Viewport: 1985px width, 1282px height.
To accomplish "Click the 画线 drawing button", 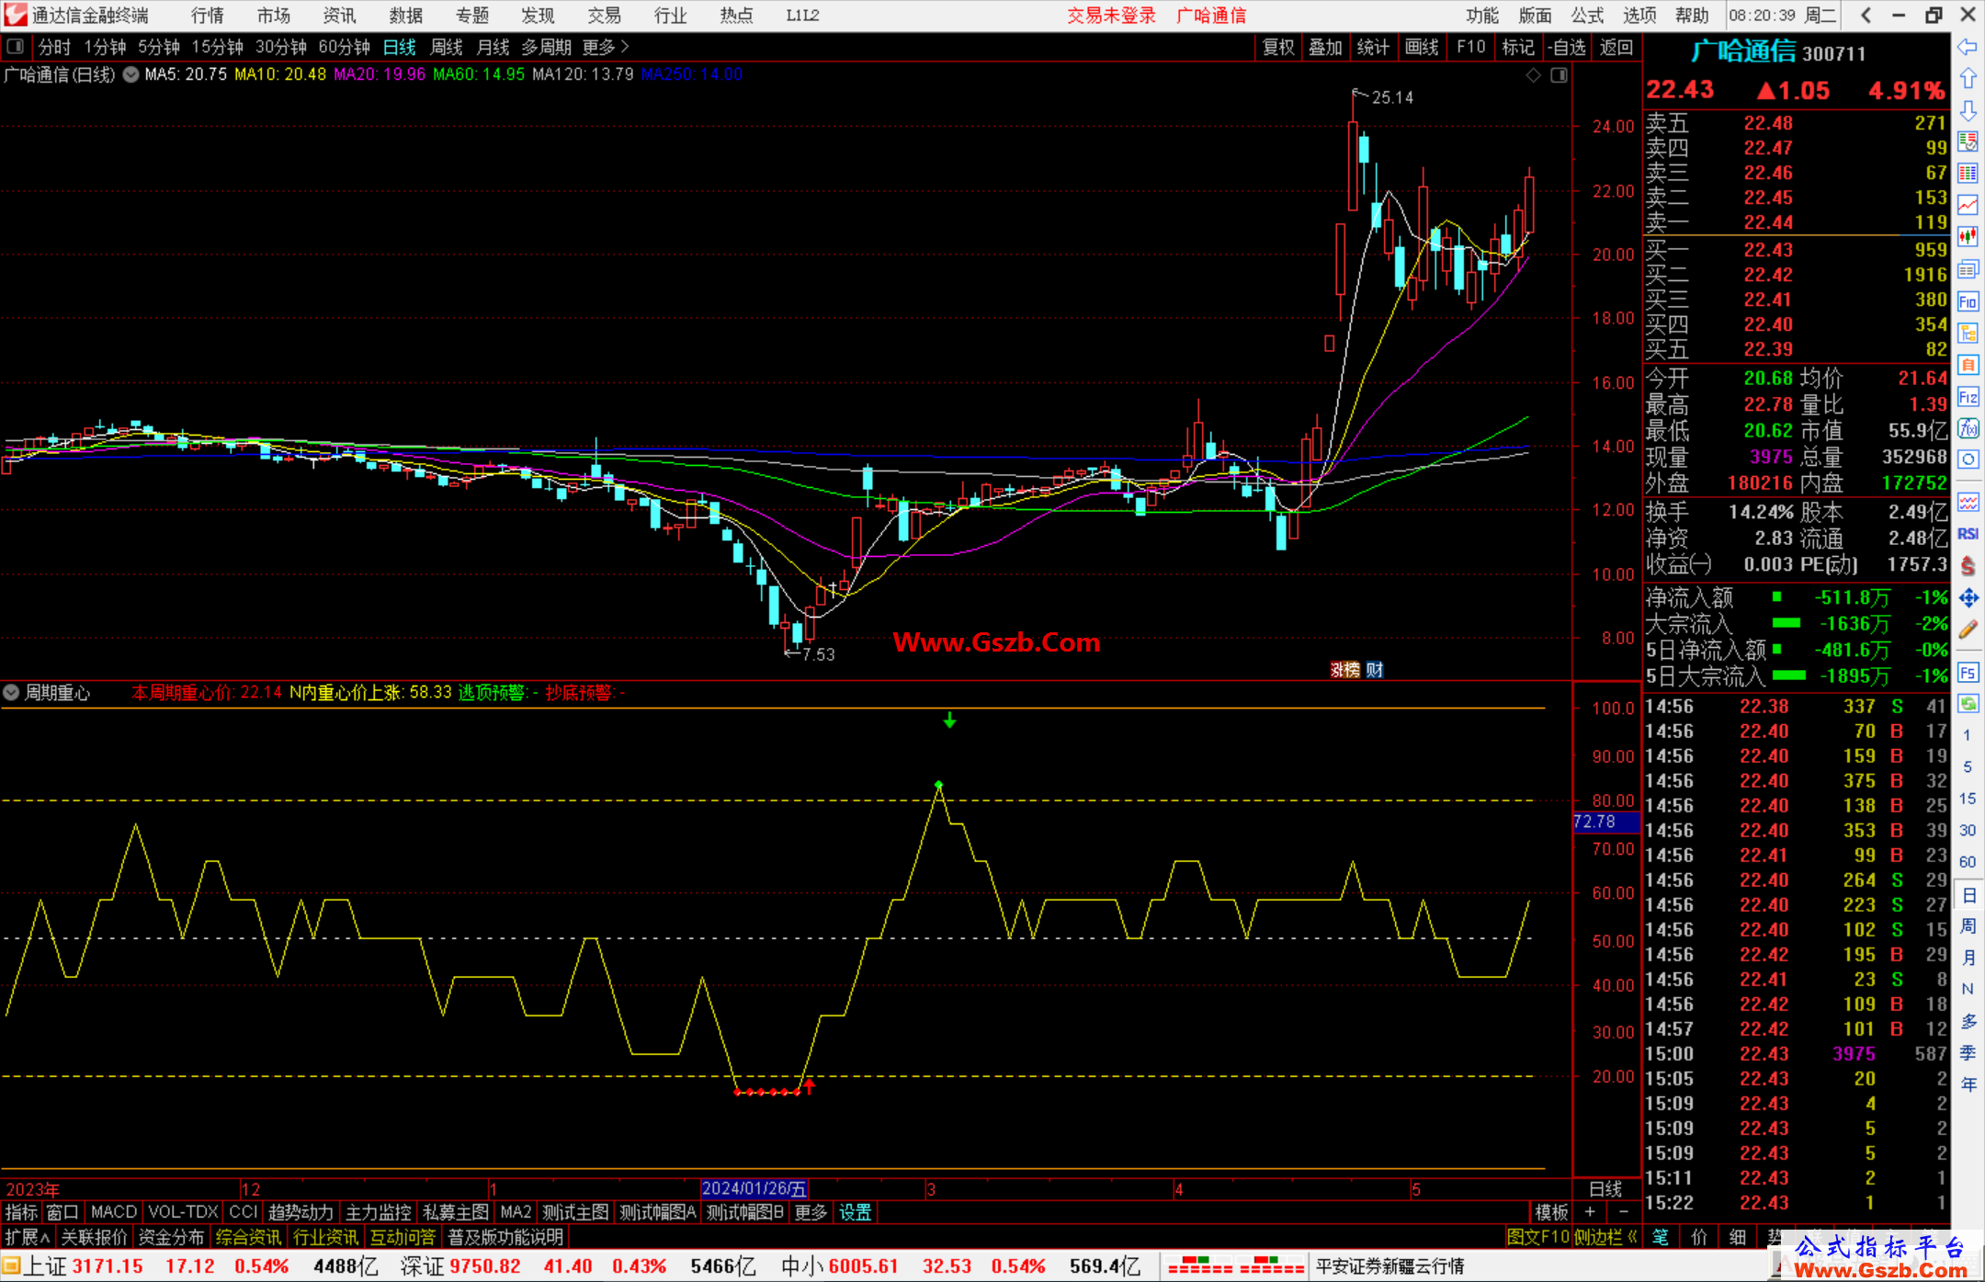I will click(x=1422, y=47).
